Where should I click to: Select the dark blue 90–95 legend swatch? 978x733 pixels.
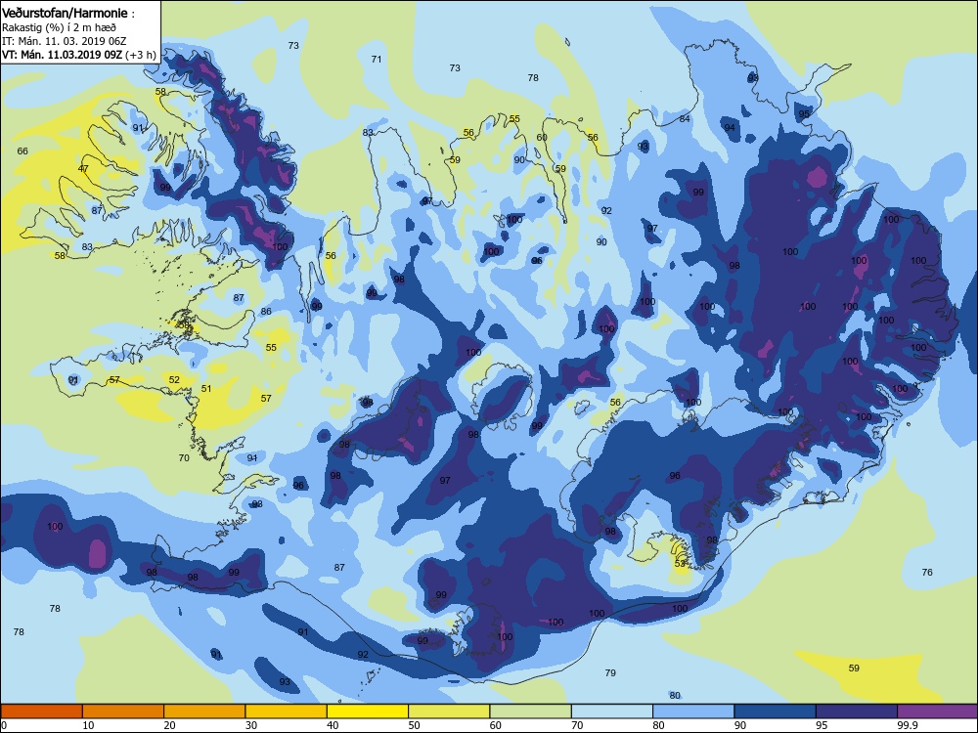776,711
